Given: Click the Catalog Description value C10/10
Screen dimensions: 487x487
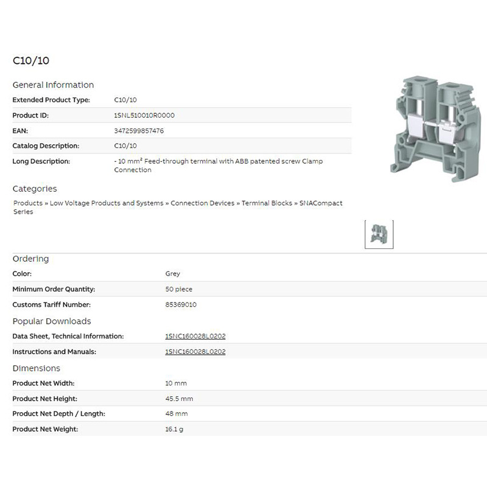Looking at the screenshot, I should pyautogui.click(x=125, y=145).
